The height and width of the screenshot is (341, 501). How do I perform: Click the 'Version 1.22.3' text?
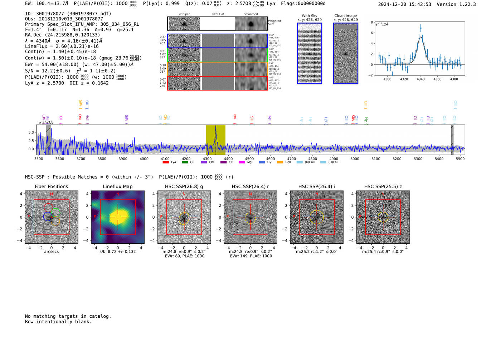pos(456,4)
